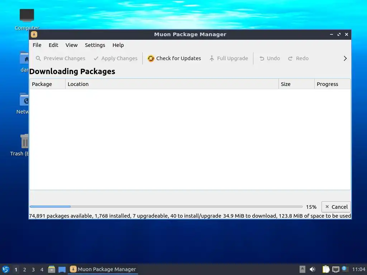Screen dimensions: 367x275
Task: Click the 11:04 clock
Action: pyautogui.click(x=358, y=269)
